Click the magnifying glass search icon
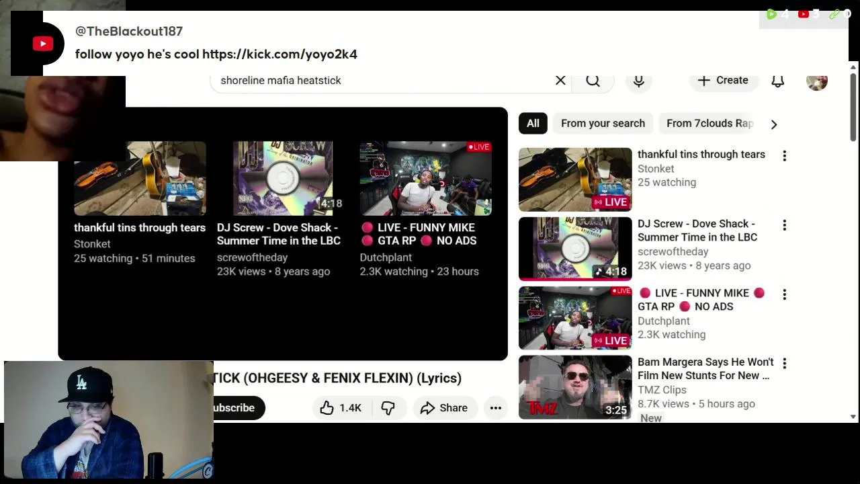 pos(593,81)
